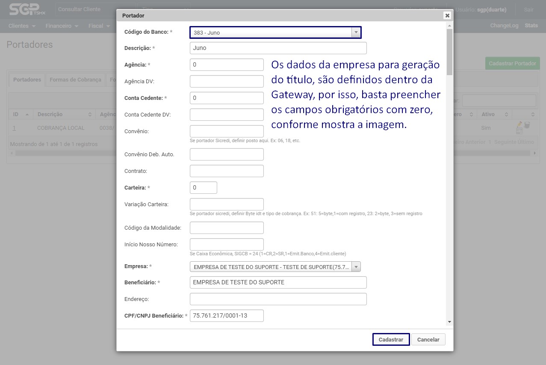Click into the Convênio field
The width and height of the screenshot is (546, 365).
pyautogui.click(x=227, y=131)
